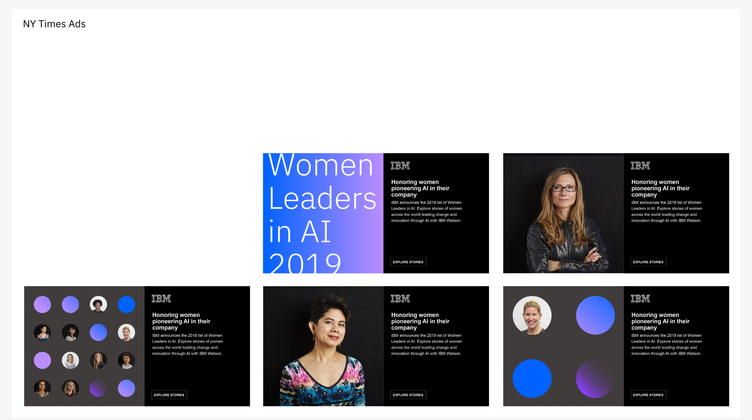
Task: Click the dark purple circle in the four-circle ad
Action: pyautogui.click(x=595, y=378)
